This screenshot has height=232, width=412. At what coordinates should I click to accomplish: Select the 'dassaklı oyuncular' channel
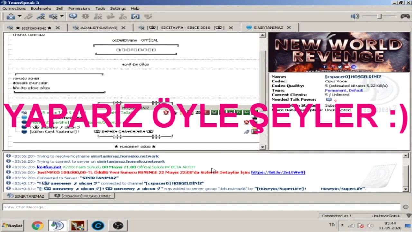pyautogui.click(x=30, y=83)
